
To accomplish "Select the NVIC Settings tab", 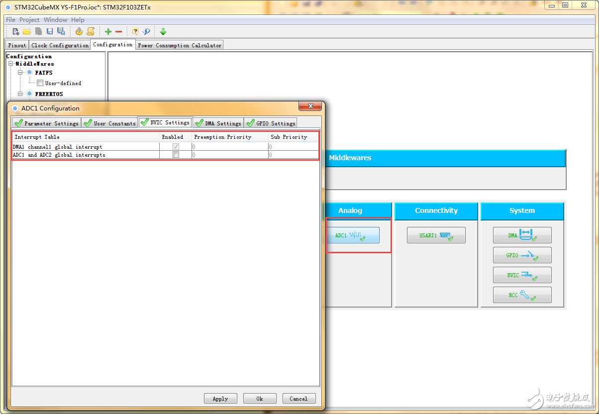I will point(165,122).
